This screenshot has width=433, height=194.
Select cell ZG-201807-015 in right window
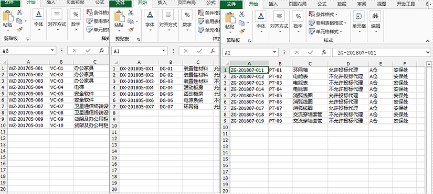(x=249, y=96)
